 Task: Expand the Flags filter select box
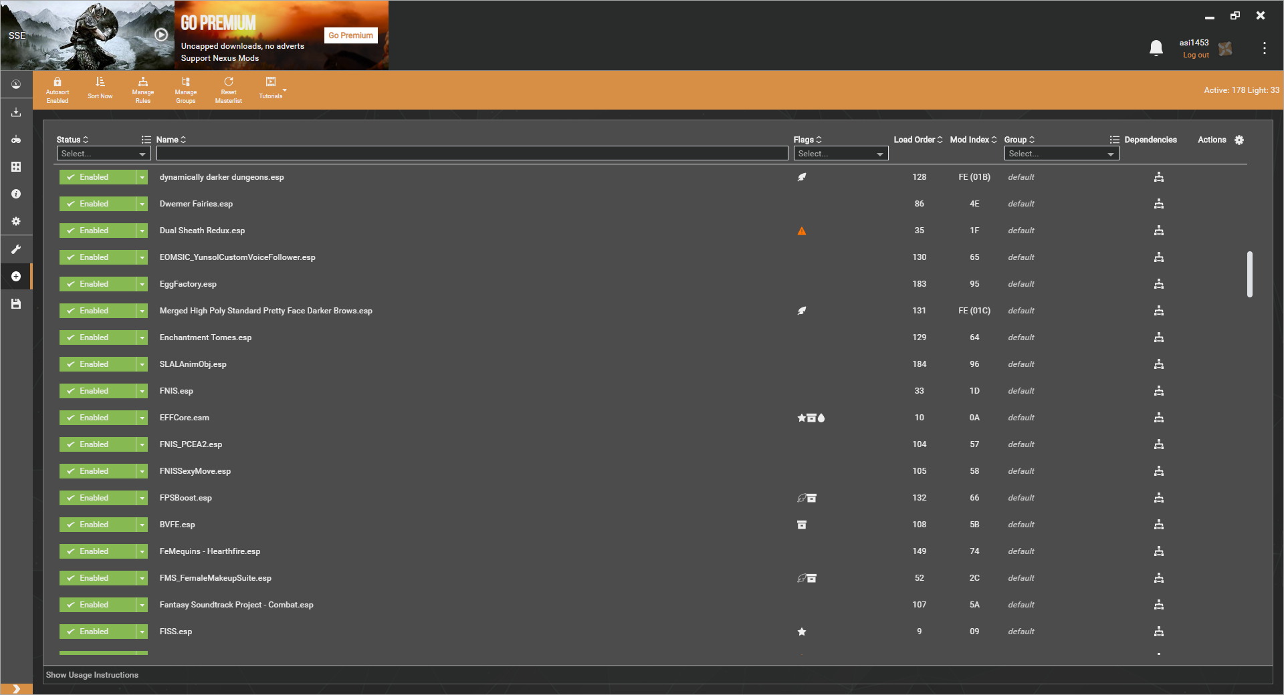840,154
